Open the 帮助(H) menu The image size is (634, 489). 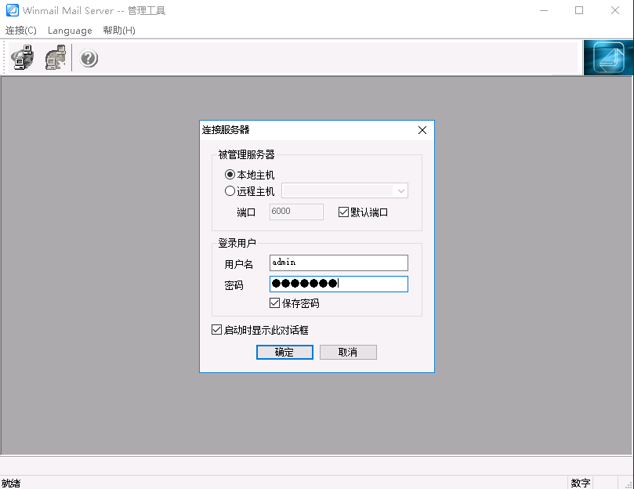pos(119,31)
